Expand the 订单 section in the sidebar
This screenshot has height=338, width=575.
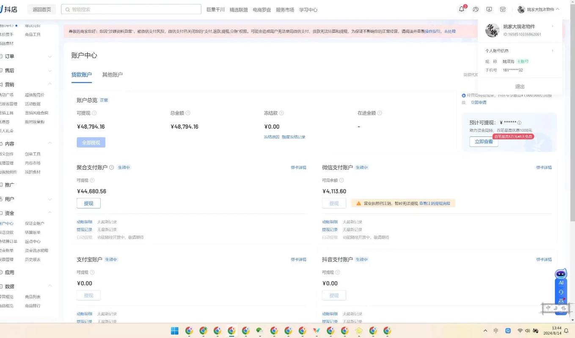click(50, 57)
